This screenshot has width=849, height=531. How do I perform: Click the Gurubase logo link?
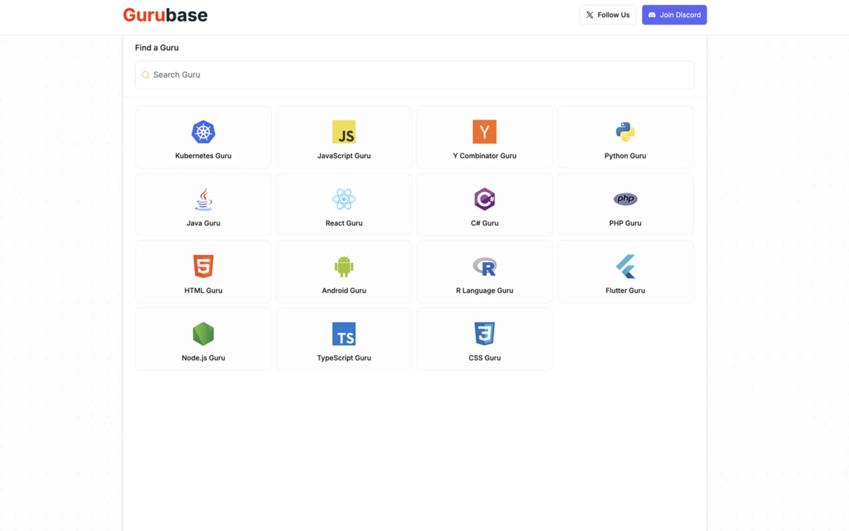pyautogui.click(x=165, y=15)
